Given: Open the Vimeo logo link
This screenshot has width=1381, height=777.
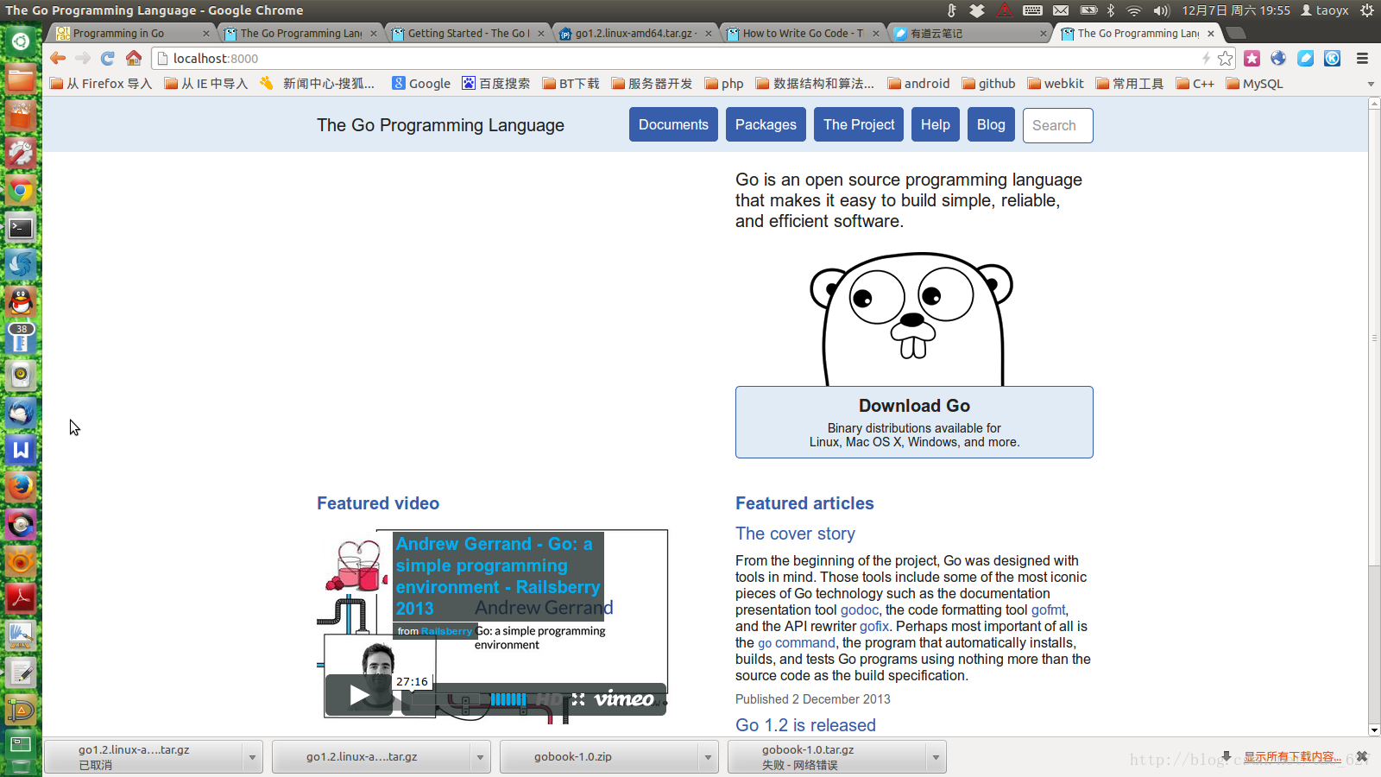Looking at the screenshot, I should tap(624, 699).
